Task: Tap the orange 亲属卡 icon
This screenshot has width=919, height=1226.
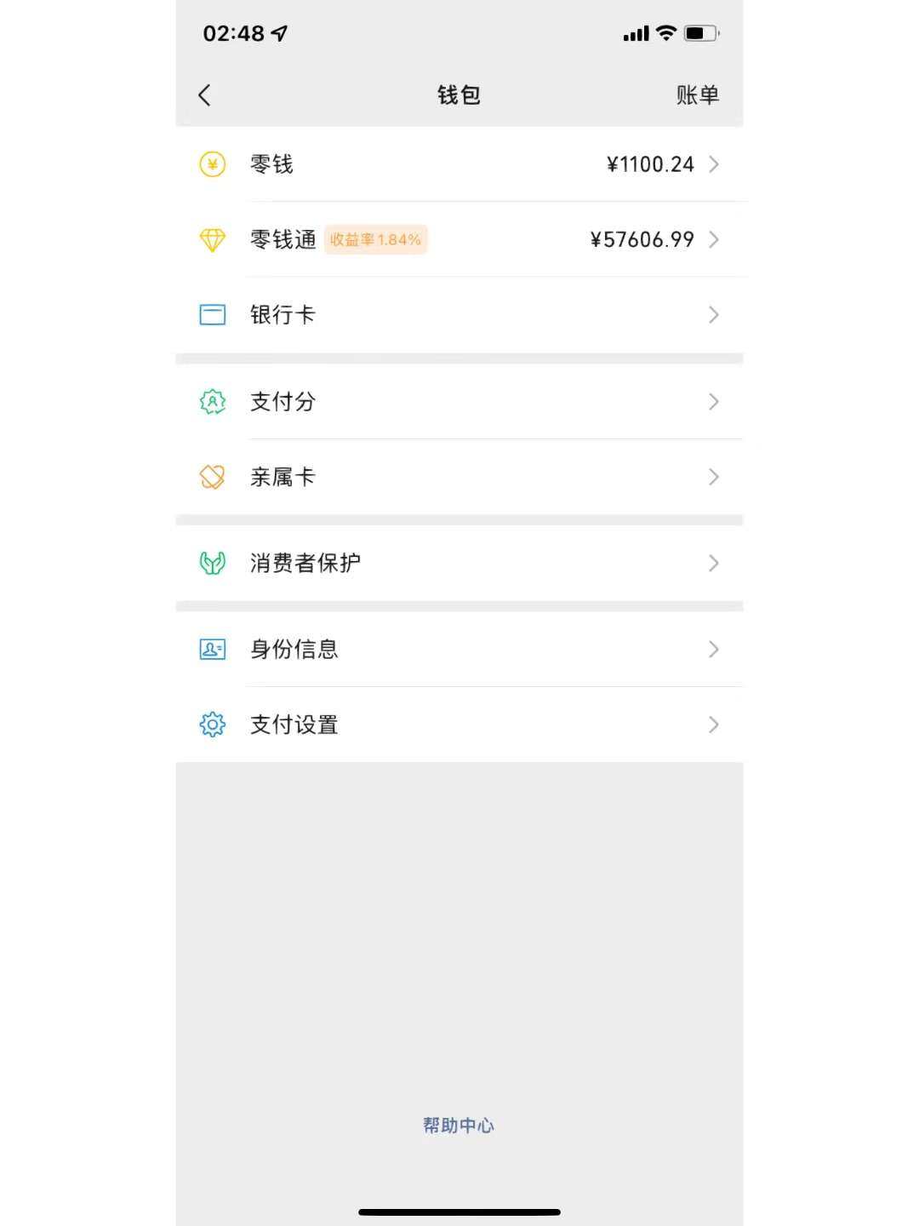Action: [212, 477]
